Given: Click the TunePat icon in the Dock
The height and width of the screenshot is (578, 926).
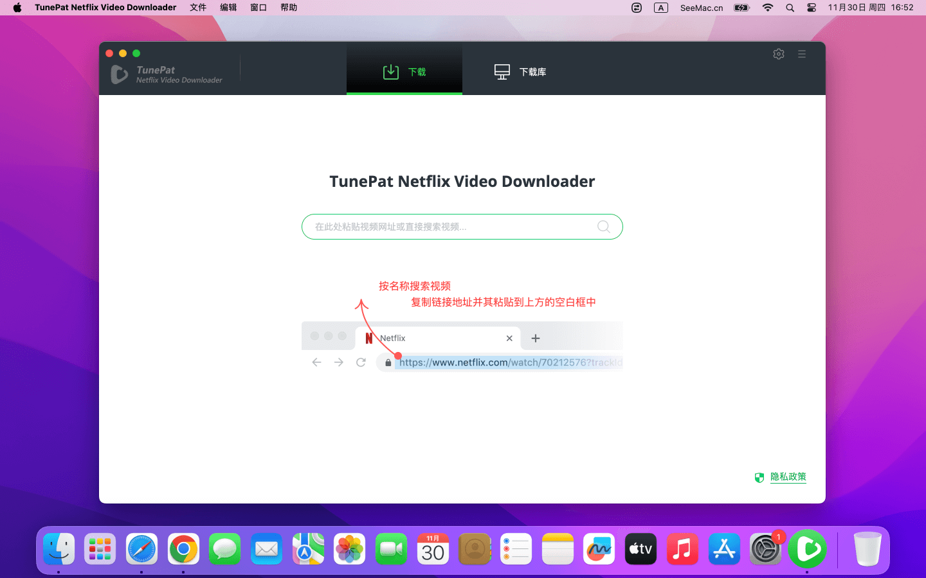Looking at the screenshot, I should tap(807, 549).
